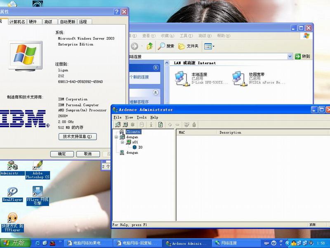Expand the address bar dropdown arrow
The image size is (330, 248).
tap(290, 56)
